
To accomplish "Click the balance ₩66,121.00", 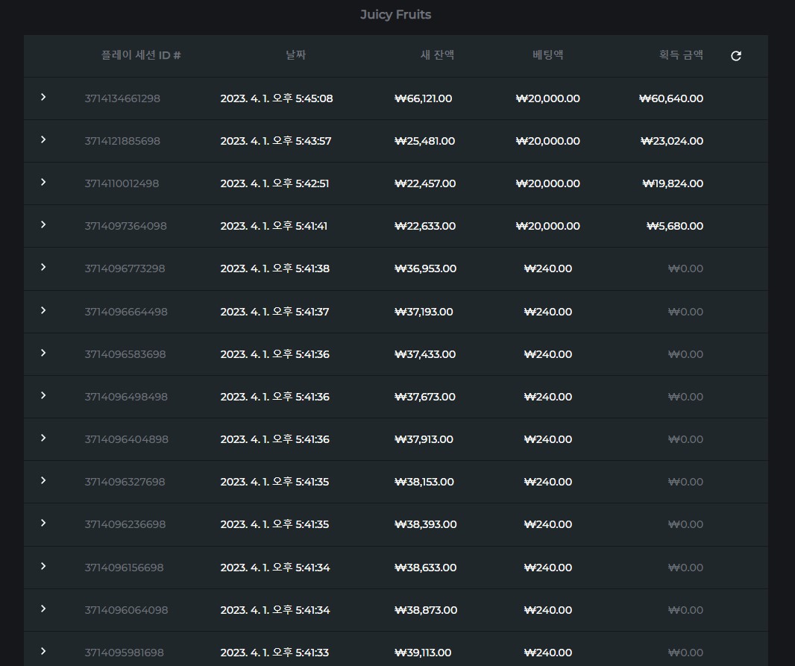I will 424,98.
